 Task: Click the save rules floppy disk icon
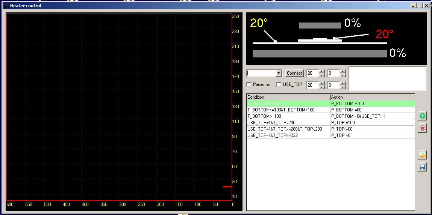[422, 167]
